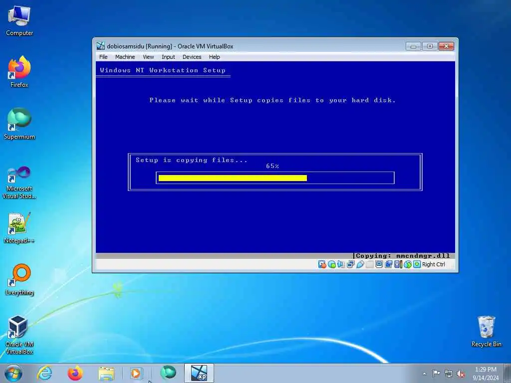Select the Notepad++ desktop shortcut
511x383 pixels.
(19, 228)
